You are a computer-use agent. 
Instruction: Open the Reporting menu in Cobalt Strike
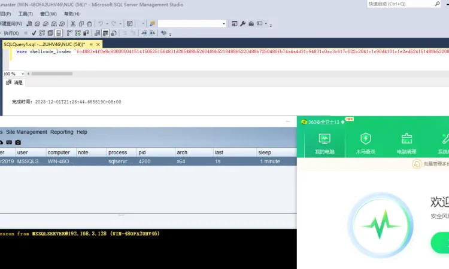click(62, 132)
